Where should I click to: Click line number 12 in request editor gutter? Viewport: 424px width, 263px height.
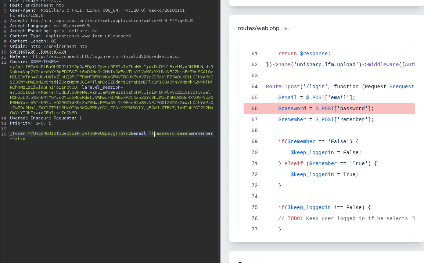click(4, 62)
